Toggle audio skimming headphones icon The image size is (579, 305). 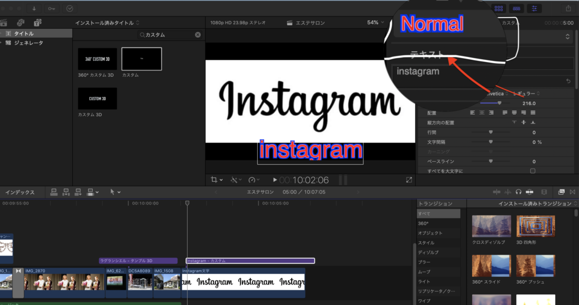click(518, 192)
